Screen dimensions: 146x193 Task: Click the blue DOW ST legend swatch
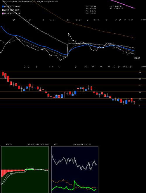point(3,6)
